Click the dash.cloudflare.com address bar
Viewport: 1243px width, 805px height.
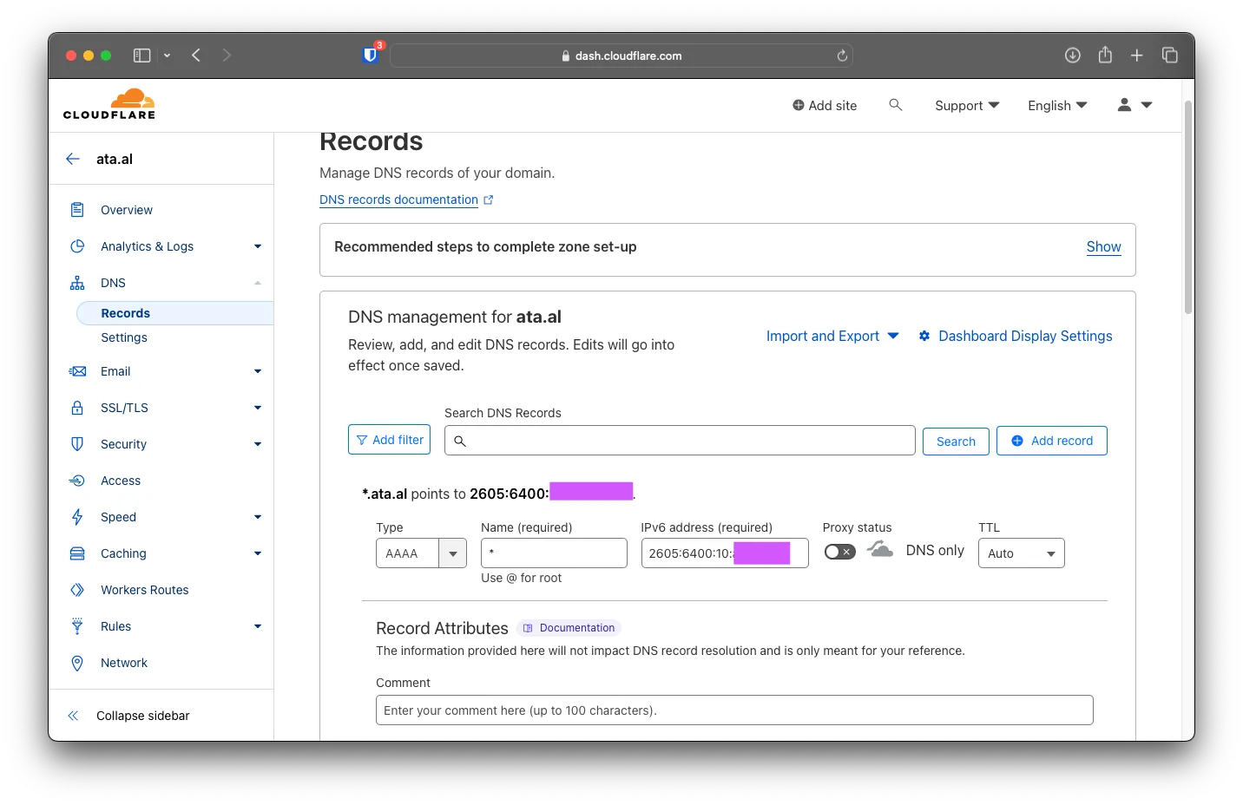[x=621, y=56]
